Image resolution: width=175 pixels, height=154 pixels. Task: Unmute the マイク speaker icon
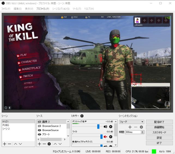[x=105, y=137]
